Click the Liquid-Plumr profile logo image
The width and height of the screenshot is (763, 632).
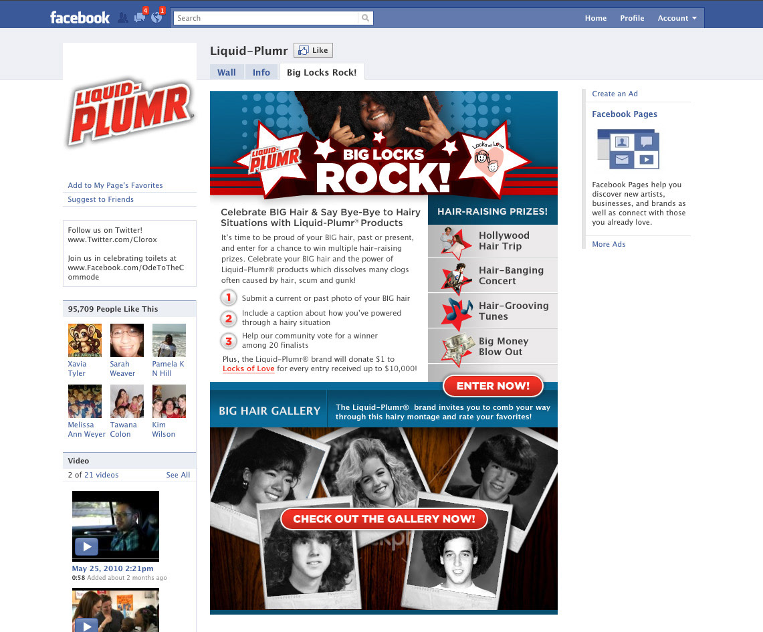[130, 112]
